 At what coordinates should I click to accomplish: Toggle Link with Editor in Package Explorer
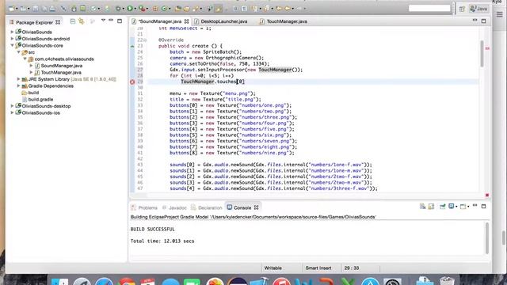click(82, 21)
